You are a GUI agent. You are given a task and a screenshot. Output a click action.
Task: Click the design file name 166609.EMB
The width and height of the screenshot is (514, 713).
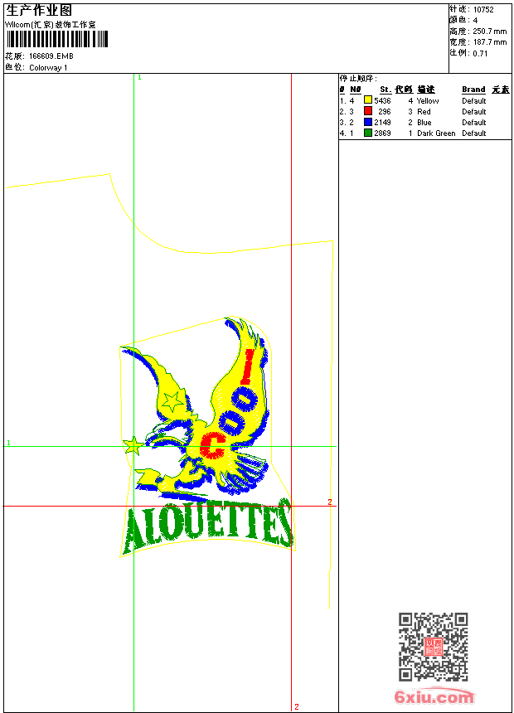tap(51, 56)
